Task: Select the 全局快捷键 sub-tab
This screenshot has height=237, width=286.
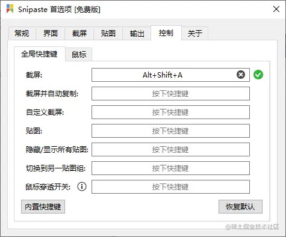Action: coord(40,54)
